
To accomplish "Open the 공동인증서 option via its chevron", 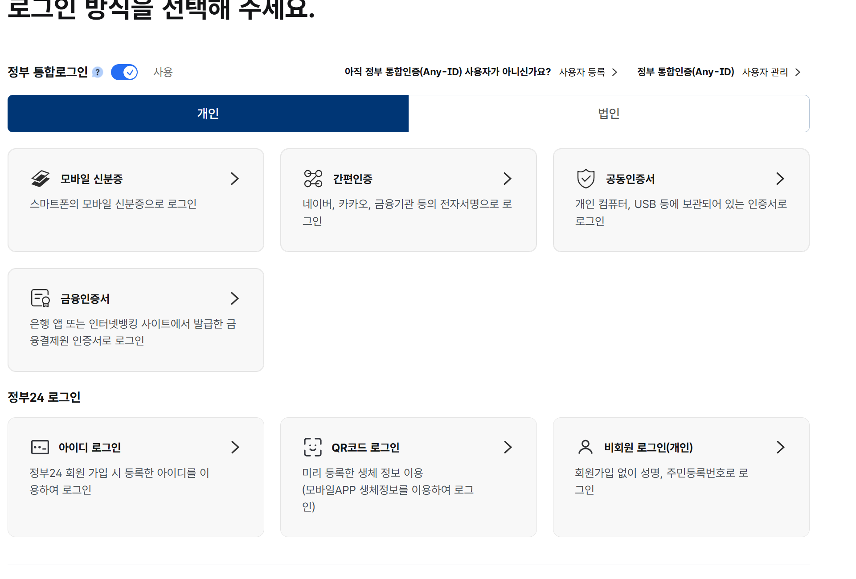I will click(x=780, y=179).
